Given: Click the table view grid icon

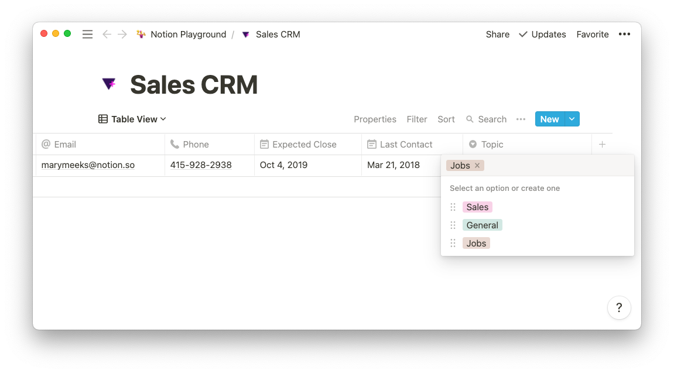Looking at the screenshot, I should (102, 119).
